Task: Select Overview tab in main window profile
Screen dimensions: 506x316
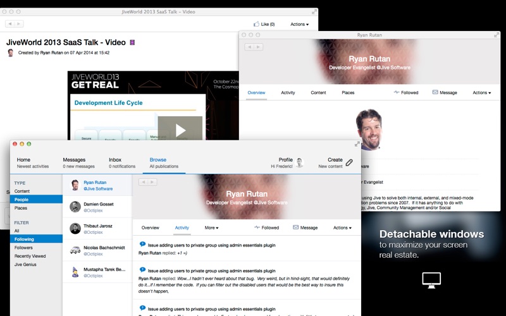Action: 150,228
